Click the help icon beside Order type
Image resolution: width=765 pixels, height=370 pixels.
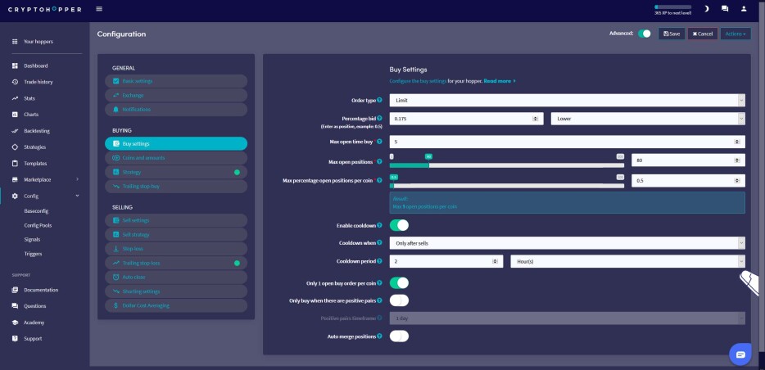pyautogui.click(x=379, y=100)
